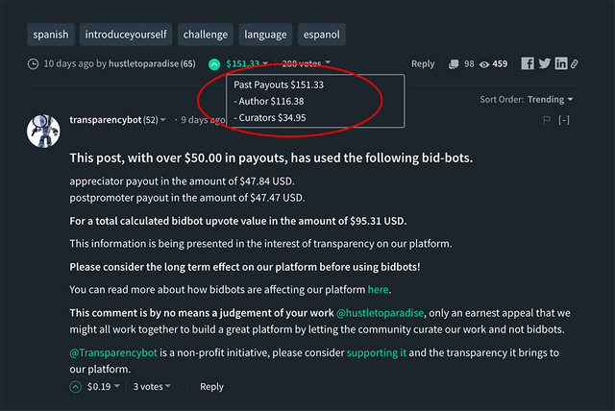
Task: Copy the post link via chain icon
Action: tap(575, 64)
